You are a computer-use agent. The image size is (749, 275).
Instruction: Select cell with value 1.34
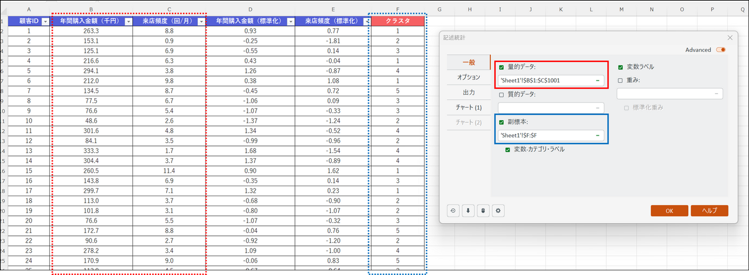[x=250, y=131]
